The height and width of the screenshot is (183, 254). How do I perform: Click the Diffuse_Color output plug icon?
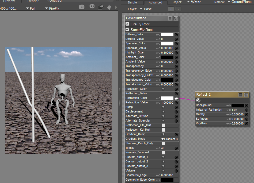(x=176, y=34)
